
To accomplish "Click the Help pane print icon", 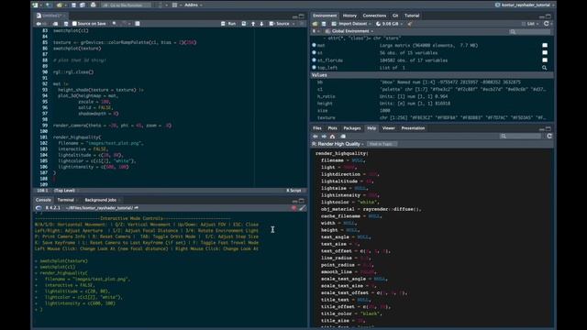I will pos(343,137).
